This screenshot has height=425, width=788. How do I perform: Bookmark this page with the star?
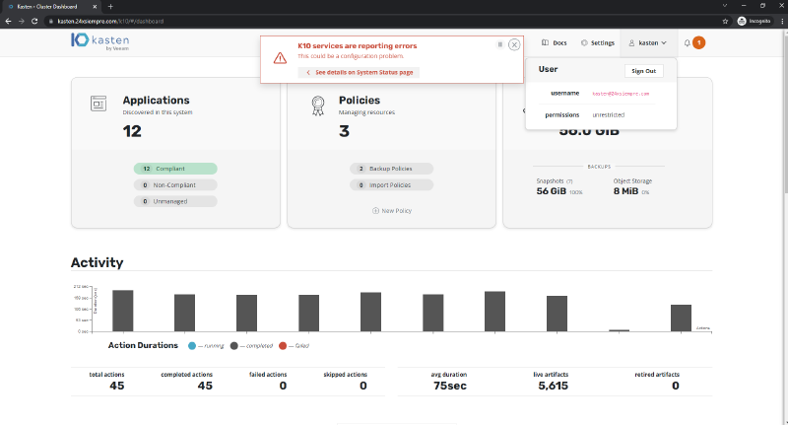pos(725,21)
